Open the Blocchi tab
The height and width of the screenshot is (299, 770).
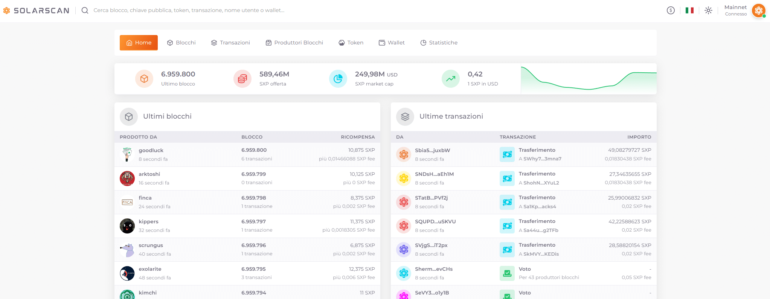[181, 43]
